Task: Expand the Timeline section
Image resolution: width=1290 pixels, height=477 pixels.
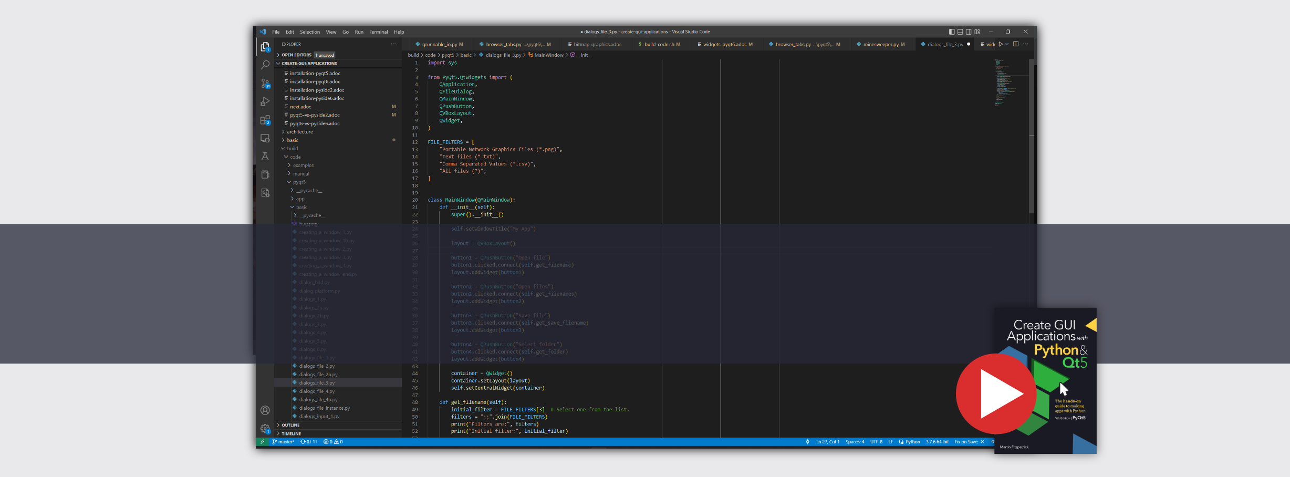Action: (291, 434)
